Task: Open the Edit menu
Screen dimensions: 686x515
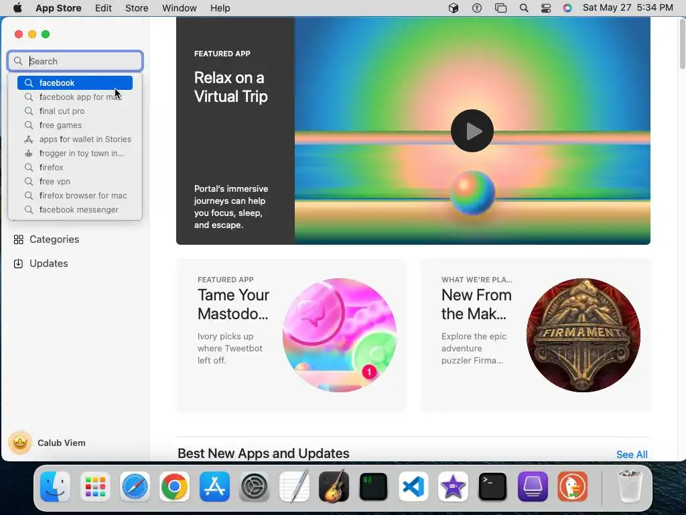Action: tap(103, 8)
